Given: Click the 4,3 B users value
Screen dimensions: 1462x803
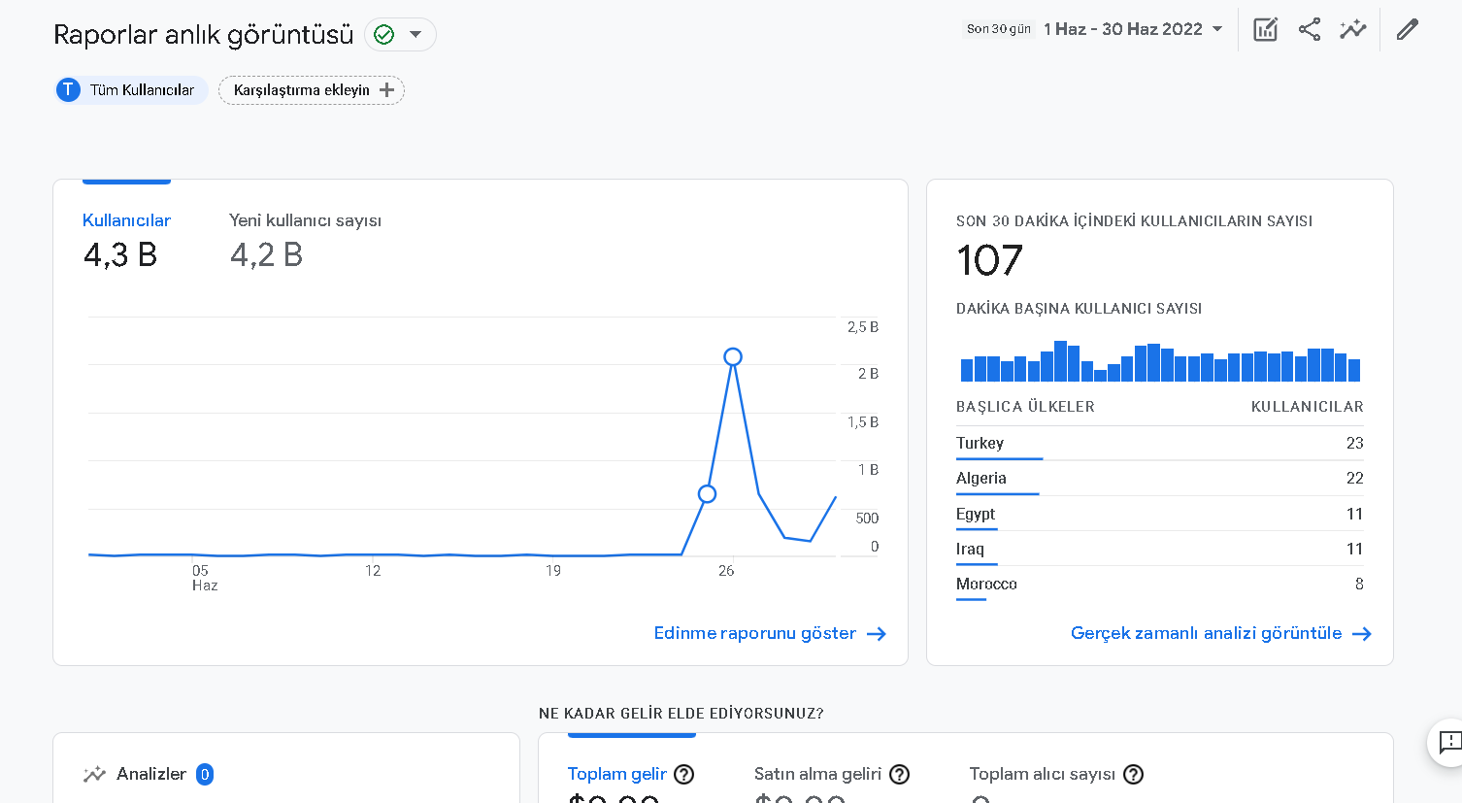Looking at the screenshot, I should (x=120, y=254).
